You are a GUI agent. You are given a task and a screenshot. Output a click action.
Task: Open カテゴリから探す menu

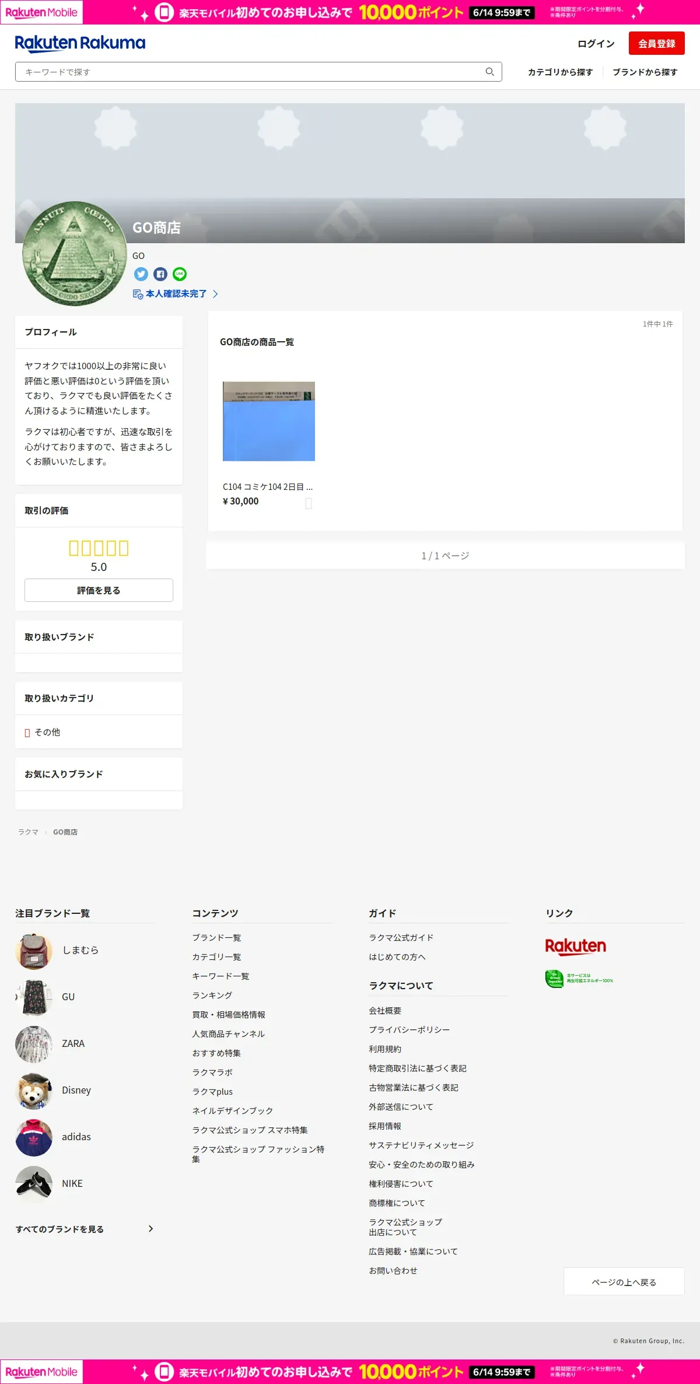(561, 72)
